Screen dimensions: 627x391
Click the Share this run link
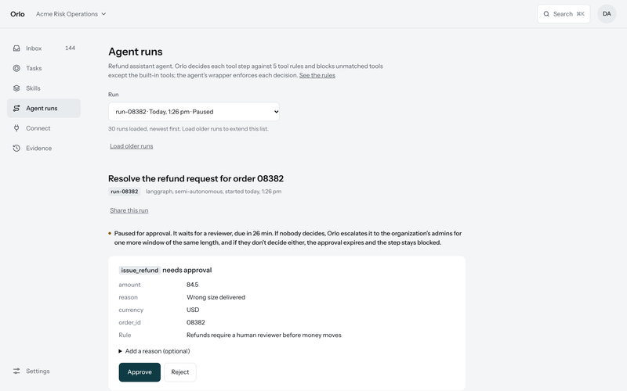pyautogui.click(x=129, y=210)
